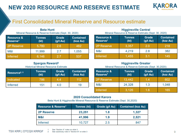Select Higginsville Greater Inferred tonnes 3,126
Viewport: 181px width, 133px height.
click(x=129, y=90)
